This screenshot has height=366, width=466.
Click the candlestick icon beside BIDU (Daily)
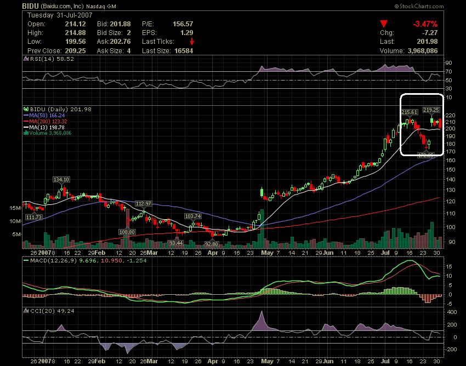pos(26,110)
